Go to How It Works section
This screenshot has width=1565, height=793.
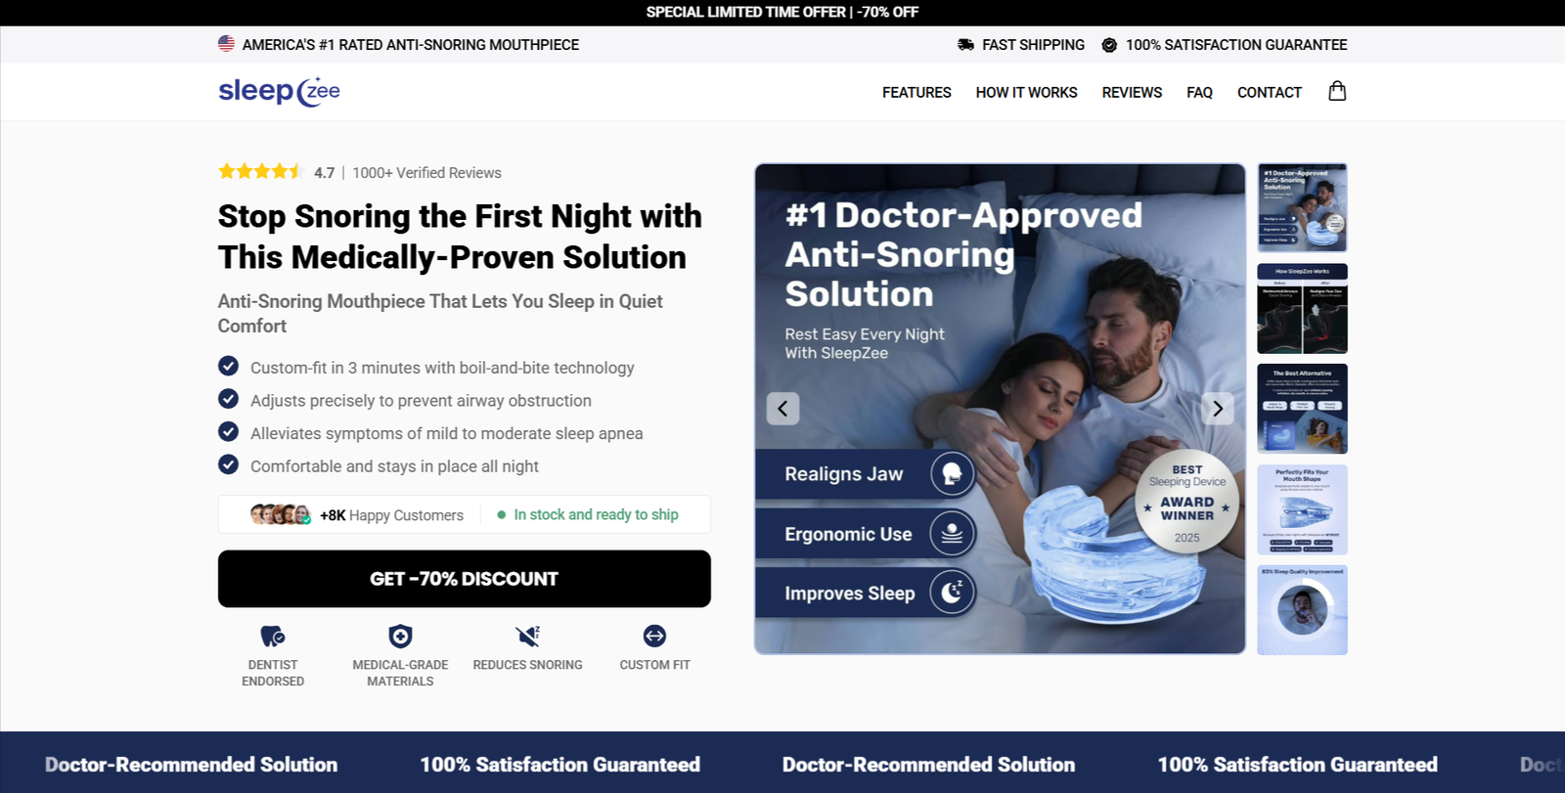point(1026,92)
